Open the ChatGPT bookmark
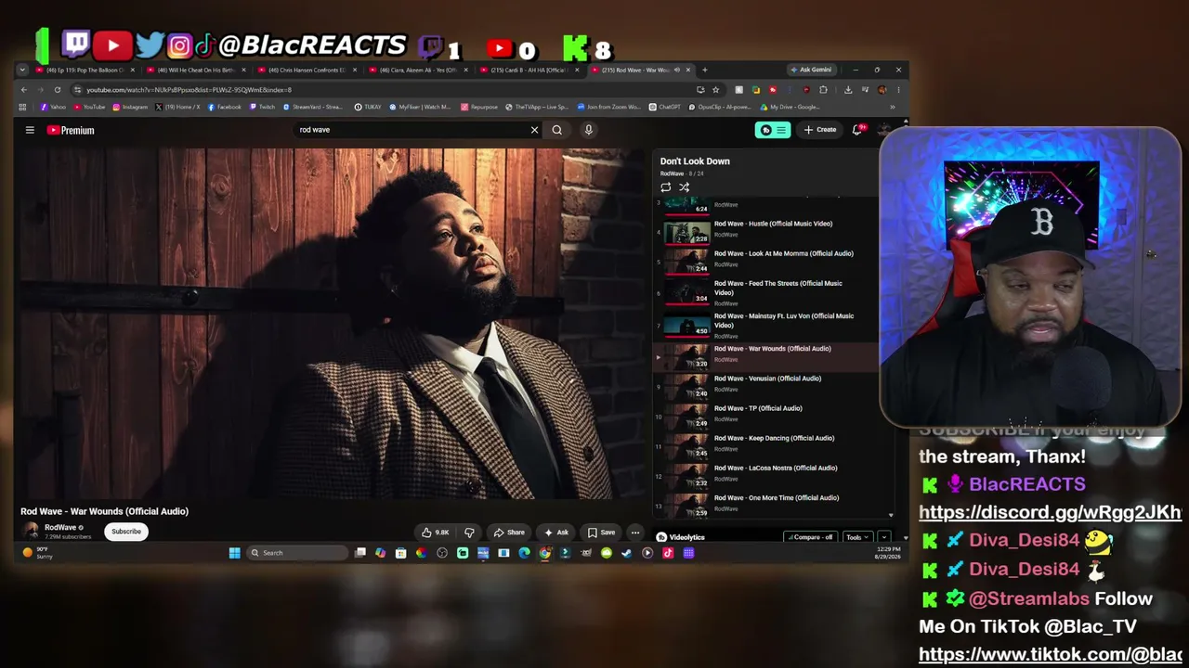 click(x=665, y=107)
